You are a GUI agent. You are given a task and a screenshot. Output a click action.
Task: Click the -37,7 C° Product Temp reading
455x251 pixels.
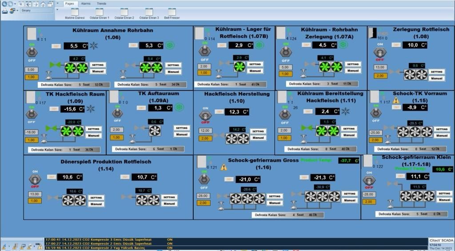[x=348, y=161]
